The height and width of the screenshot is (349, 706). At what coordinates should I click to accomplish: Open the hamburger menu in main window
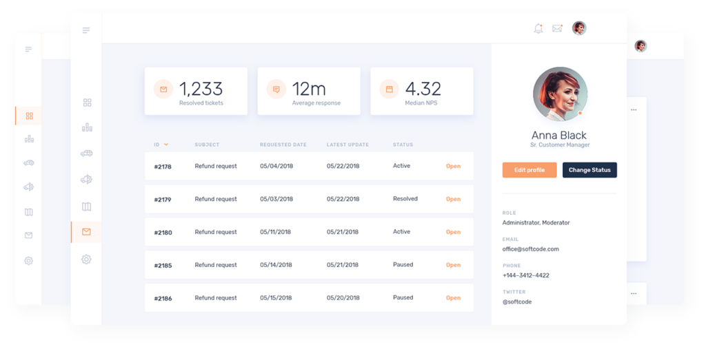click(86, 30)
